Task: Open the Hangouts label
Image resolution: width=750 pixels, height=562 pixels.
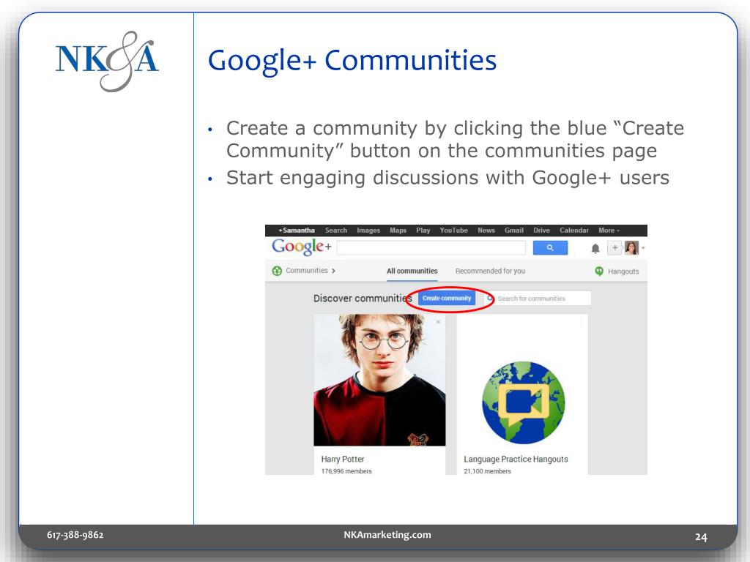Action: tap(623, 271)
